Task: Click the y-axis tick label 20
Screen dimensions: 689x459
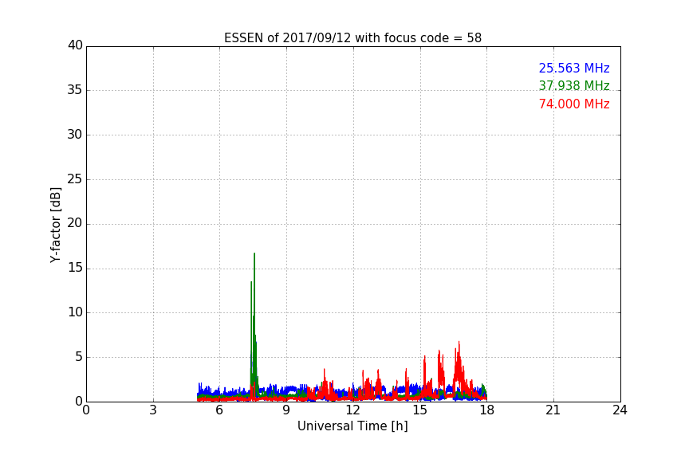Action: point(75,223)
